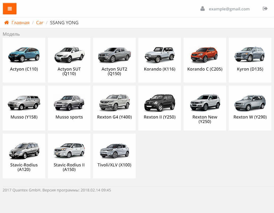
Task: Choose Actyon SUT (Q110) pickup image
Action: pos(69,55)
